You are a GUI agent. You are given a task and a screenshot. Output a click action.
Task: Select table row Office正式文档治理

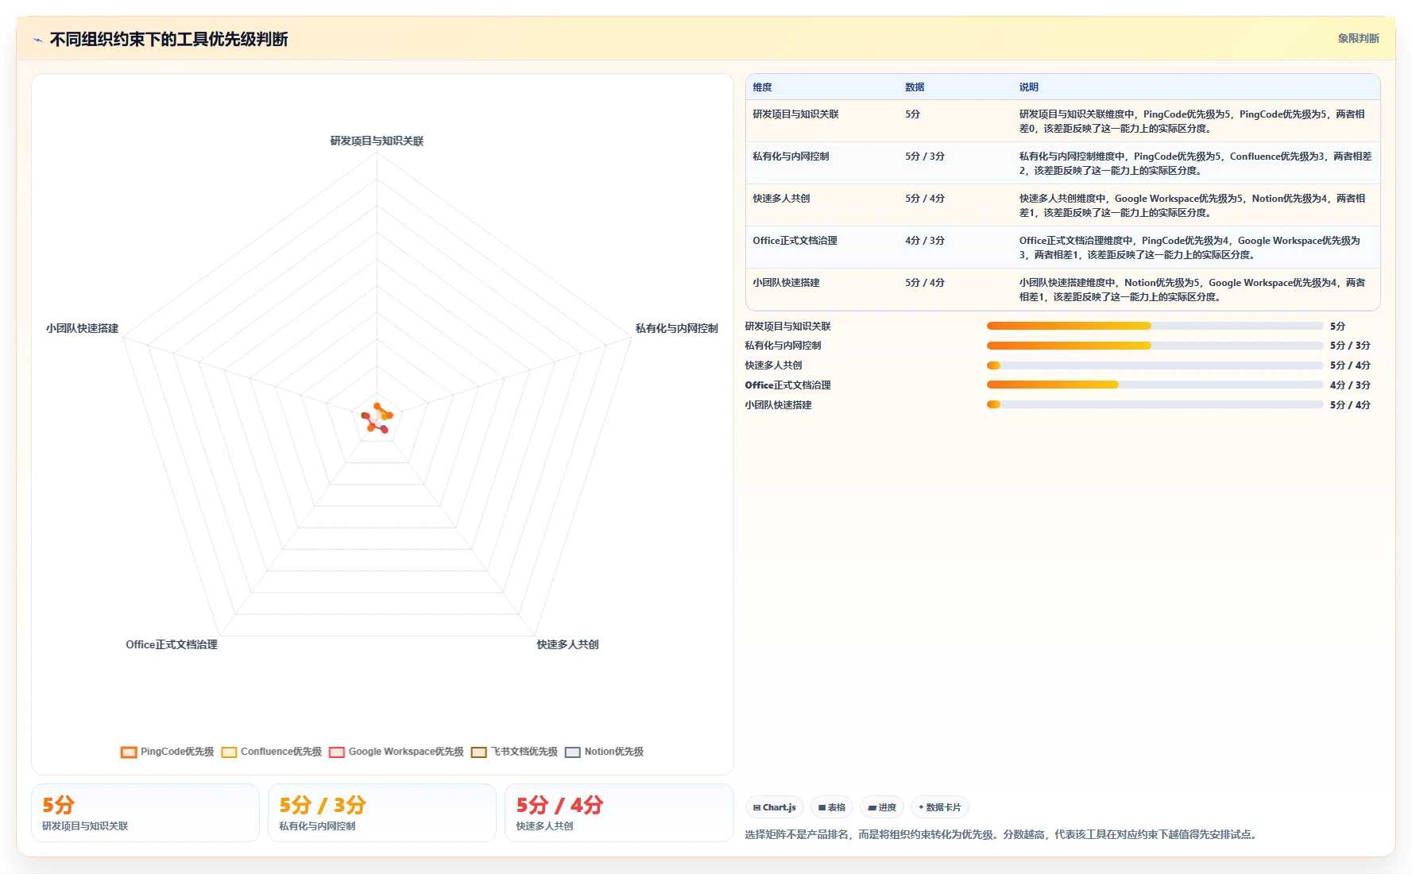tap(1062, 247)
